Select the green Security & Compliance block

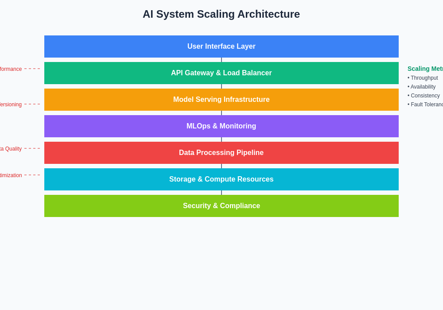[221, 206]
